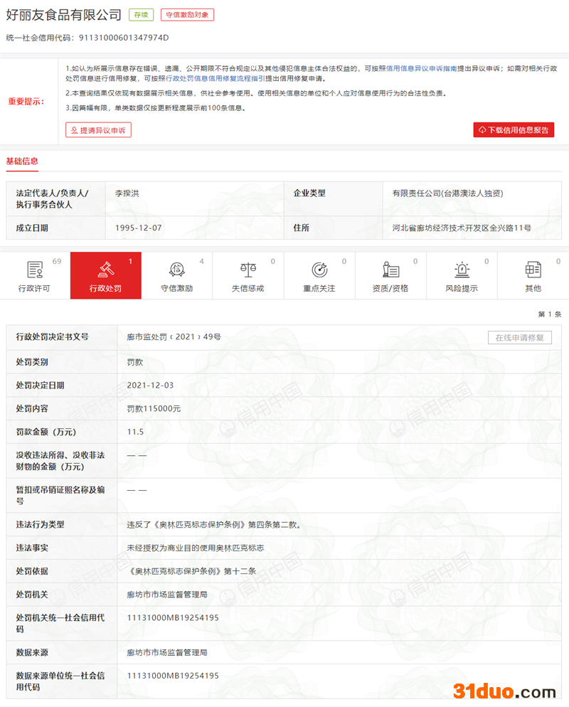Follow the 行政处罚信息信用修复流程指引 link
The image size is (569, 707).
click(x=215, y=78)
